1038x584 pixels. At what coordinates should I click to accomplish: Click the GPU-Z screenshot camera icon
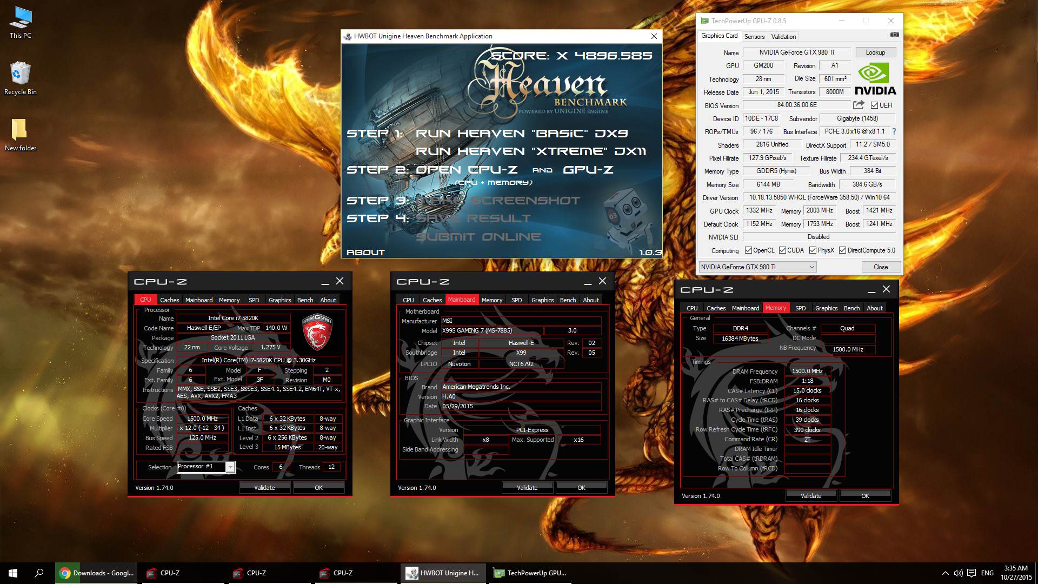(895, 35)
